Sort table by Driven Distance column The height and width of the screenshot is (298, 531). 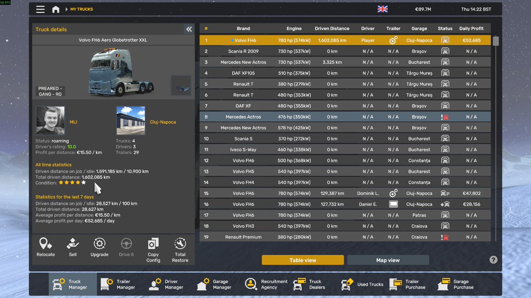coord(332,29)
